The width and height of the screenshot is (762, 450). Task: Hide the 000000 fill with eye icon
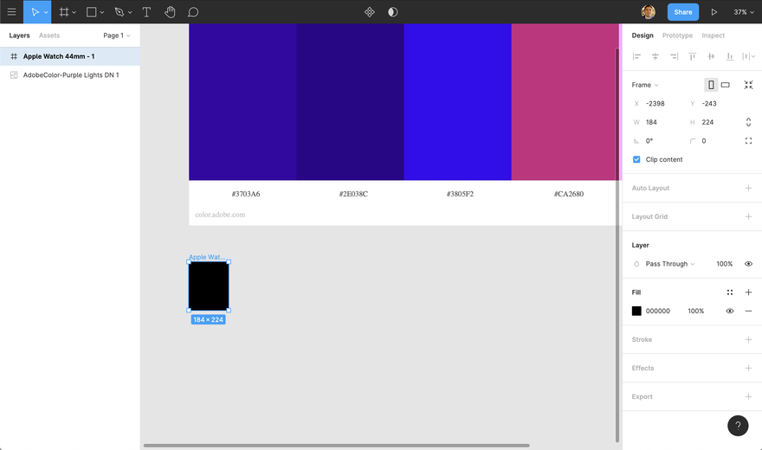pos(729,311)
